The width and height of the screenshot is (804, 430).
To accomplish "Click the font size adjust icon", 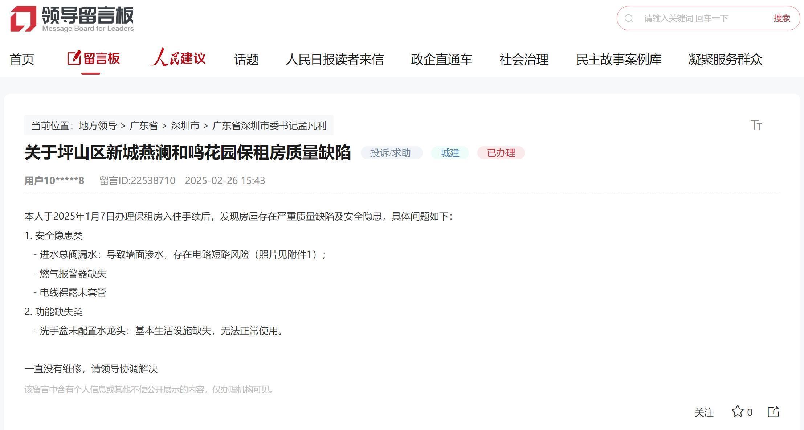I will tap(756, 125).
